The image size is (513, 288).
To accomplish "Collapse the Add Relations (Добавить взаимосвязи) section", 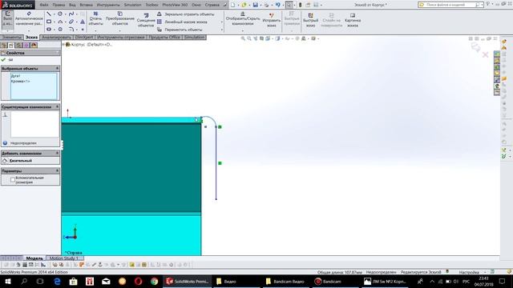I will pyautogui.click(x=57, y=153).
